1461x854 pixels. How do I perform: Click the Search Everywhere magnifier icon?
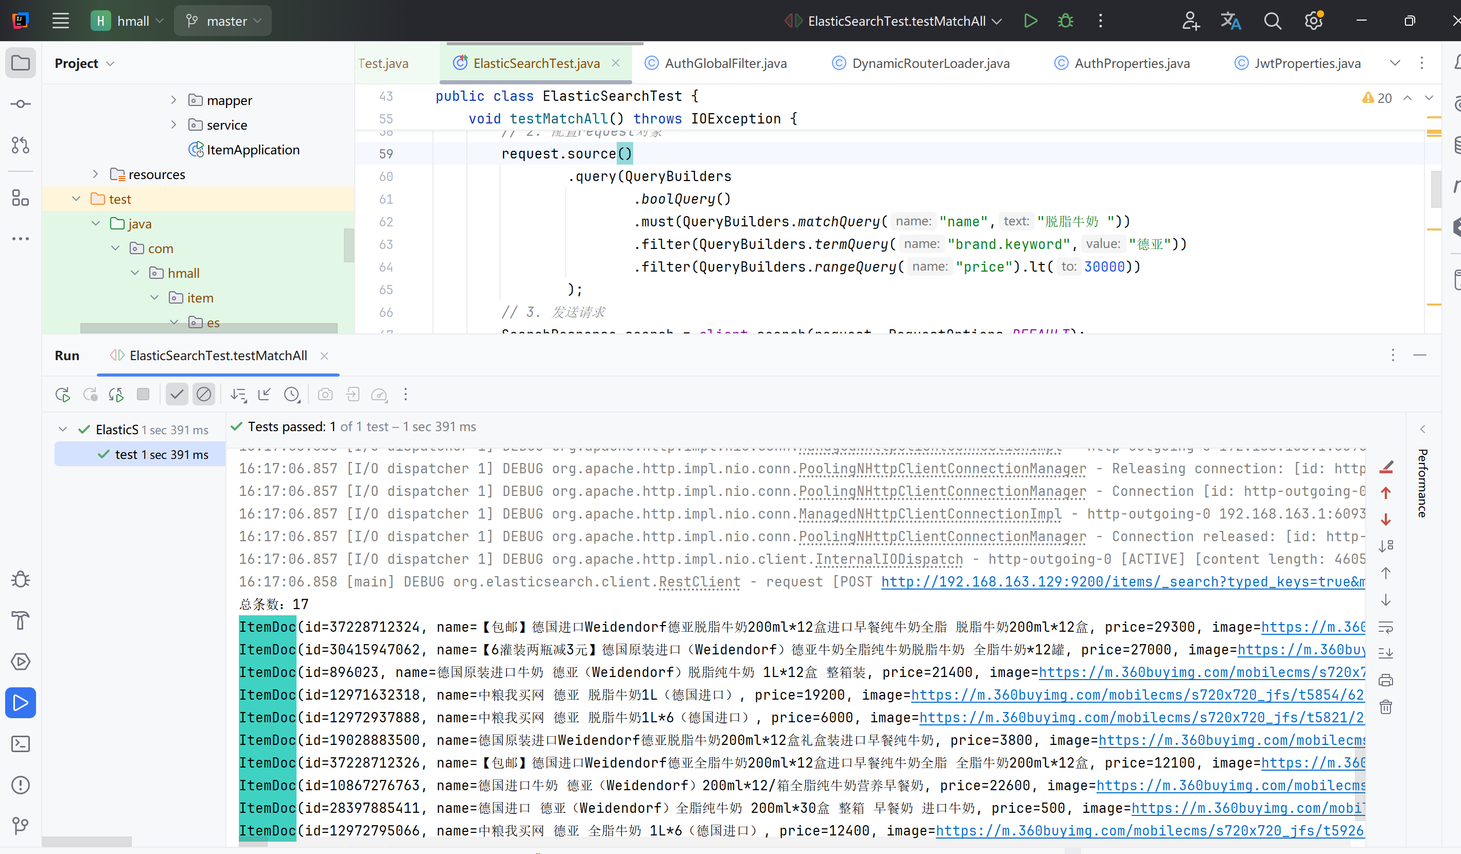[x=1272, y=21]
